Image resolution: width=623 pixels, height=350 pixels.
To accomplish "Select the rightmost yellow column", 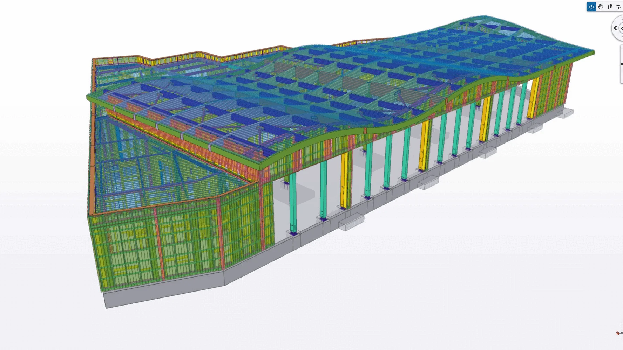I will tap(533, 98).
